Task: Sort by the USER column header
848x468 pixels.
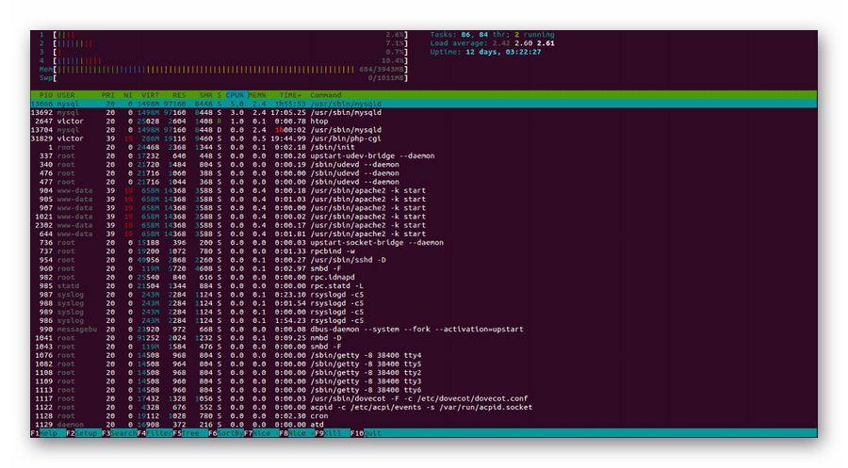Action: [x=66, y=95]
